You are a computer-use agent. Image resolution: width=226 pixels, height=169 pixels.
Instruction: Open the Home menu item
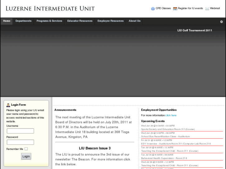(7, 21)
